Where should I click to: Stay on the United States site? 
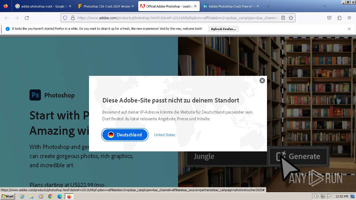[x=165, y=135]
